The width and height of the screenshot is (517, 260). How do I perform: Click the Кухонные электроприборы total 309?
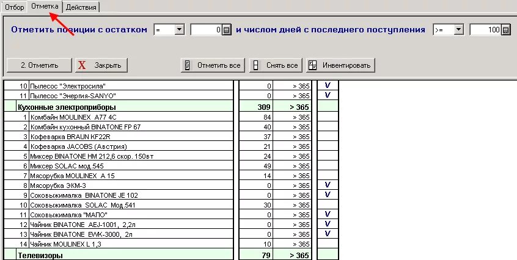point(264,107)
